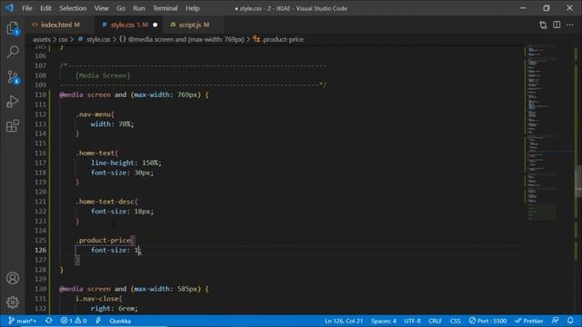Screen dimensions: 582x327
Task: Click line number 125
Action: (x=40, y=240)
